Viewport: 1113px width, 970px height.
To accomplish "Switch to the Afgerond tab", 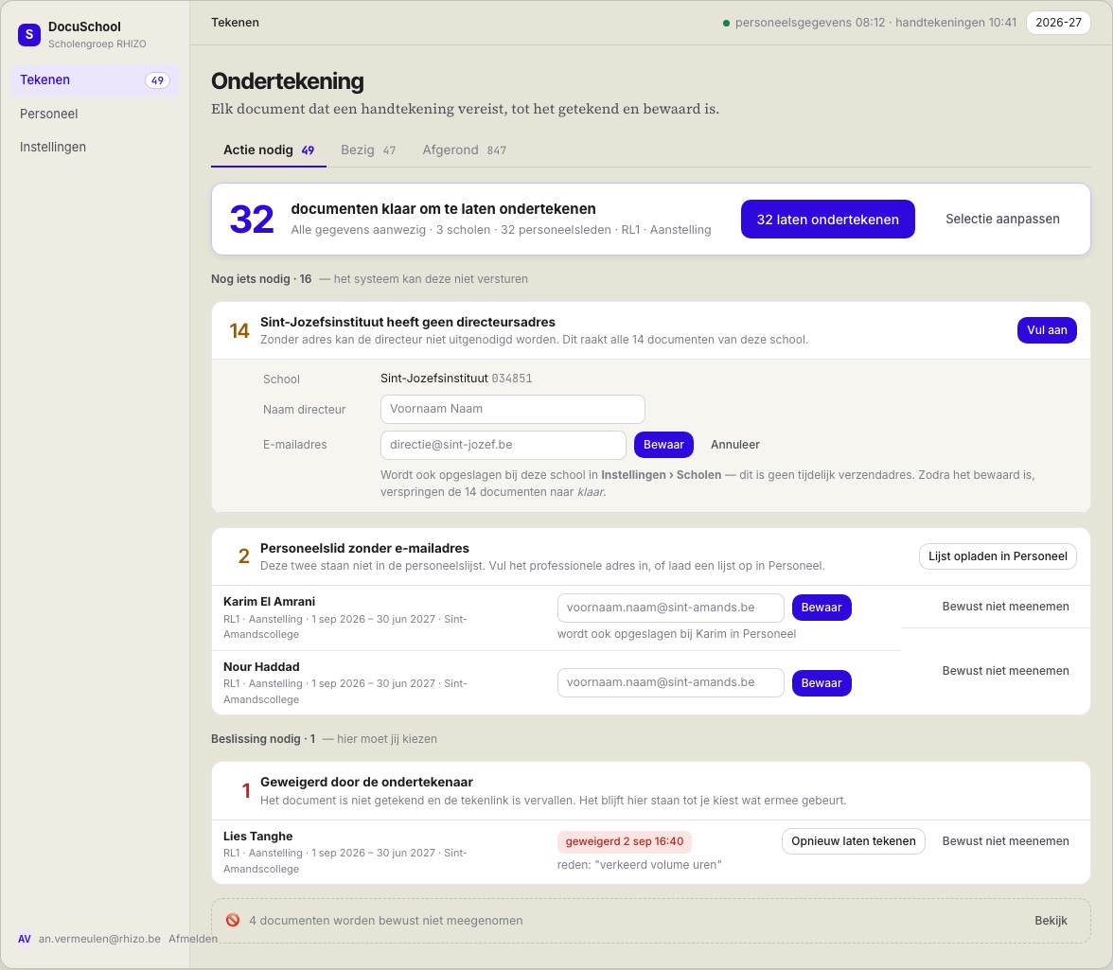I will tap(464, 150).
